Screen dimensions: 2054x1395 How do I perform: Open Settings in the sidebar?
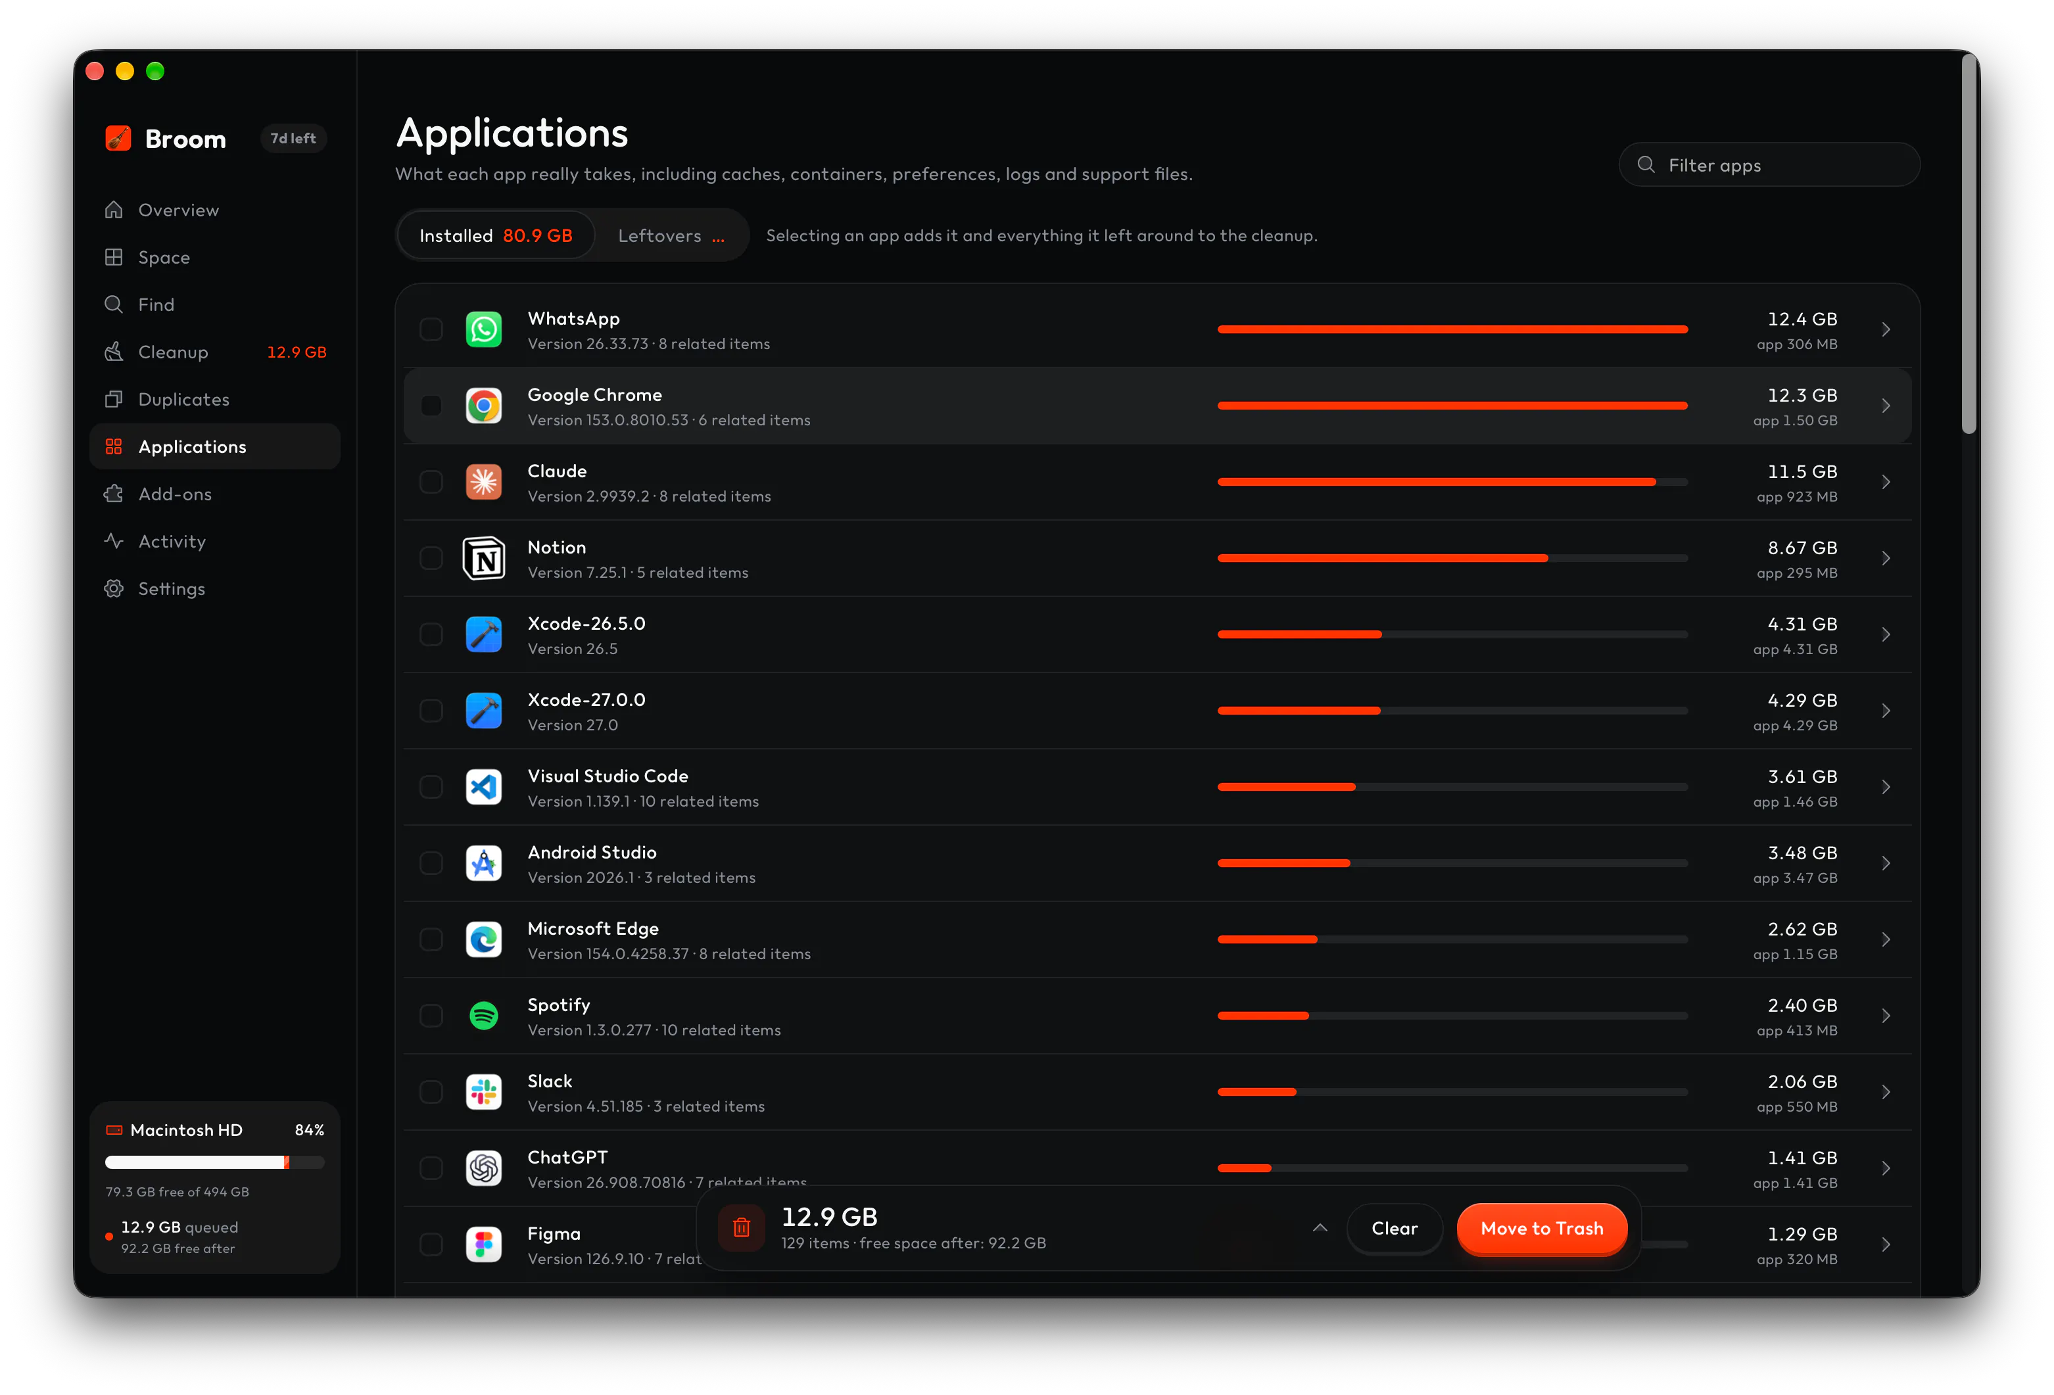[x=215, y=588]
